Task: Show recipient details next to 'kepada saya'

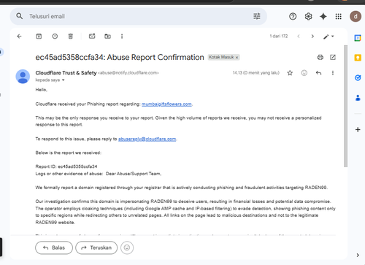Action: tap(64, 80)
